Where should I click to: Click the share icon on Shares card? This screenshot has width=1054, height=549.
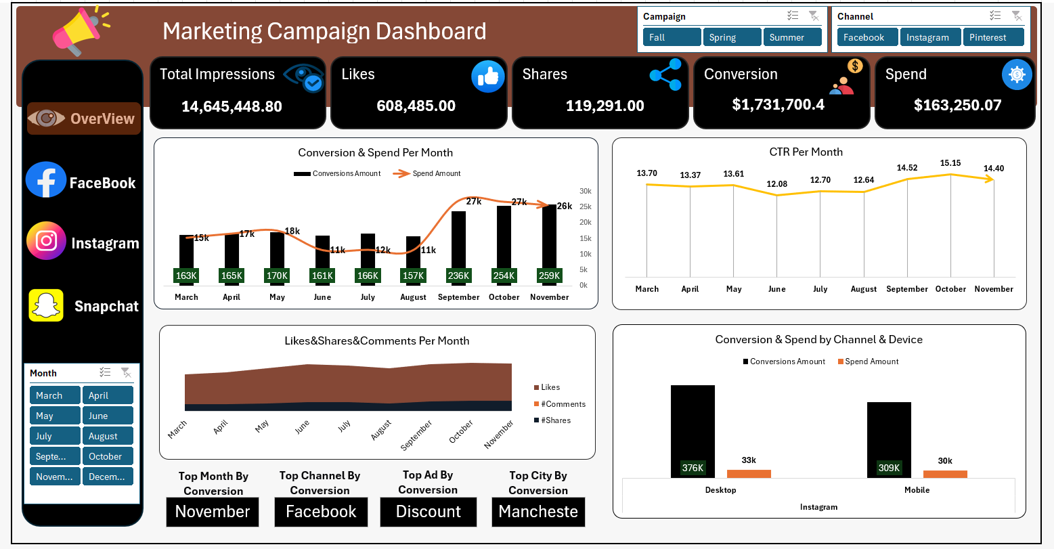665,74
